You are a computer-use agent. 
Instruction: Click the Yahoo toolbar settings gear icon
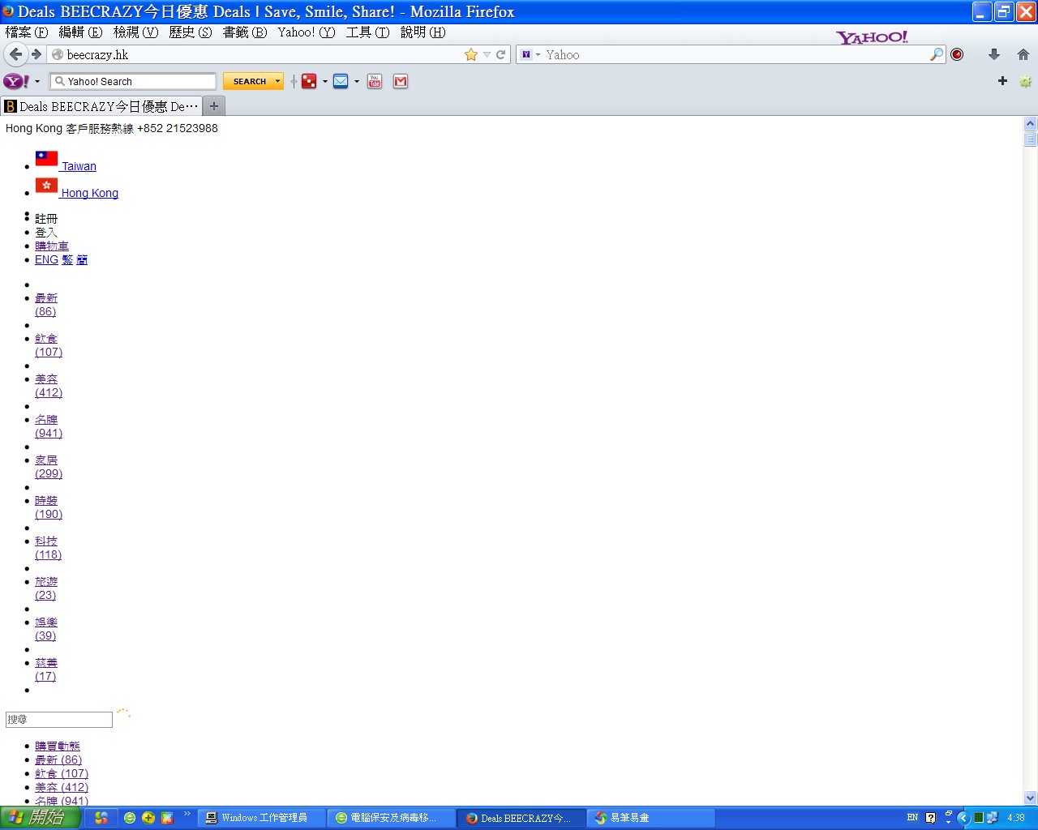pyautogui.click(x=1025, y=81)
